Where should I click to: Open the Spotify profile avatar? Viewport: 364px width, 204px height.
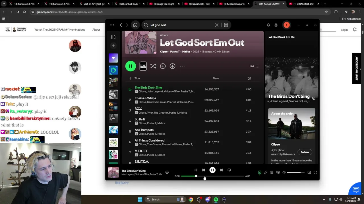[x=287, y=25]
